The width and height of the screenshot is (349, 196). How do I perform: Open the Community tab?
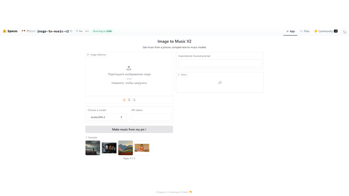pos(326,31)
